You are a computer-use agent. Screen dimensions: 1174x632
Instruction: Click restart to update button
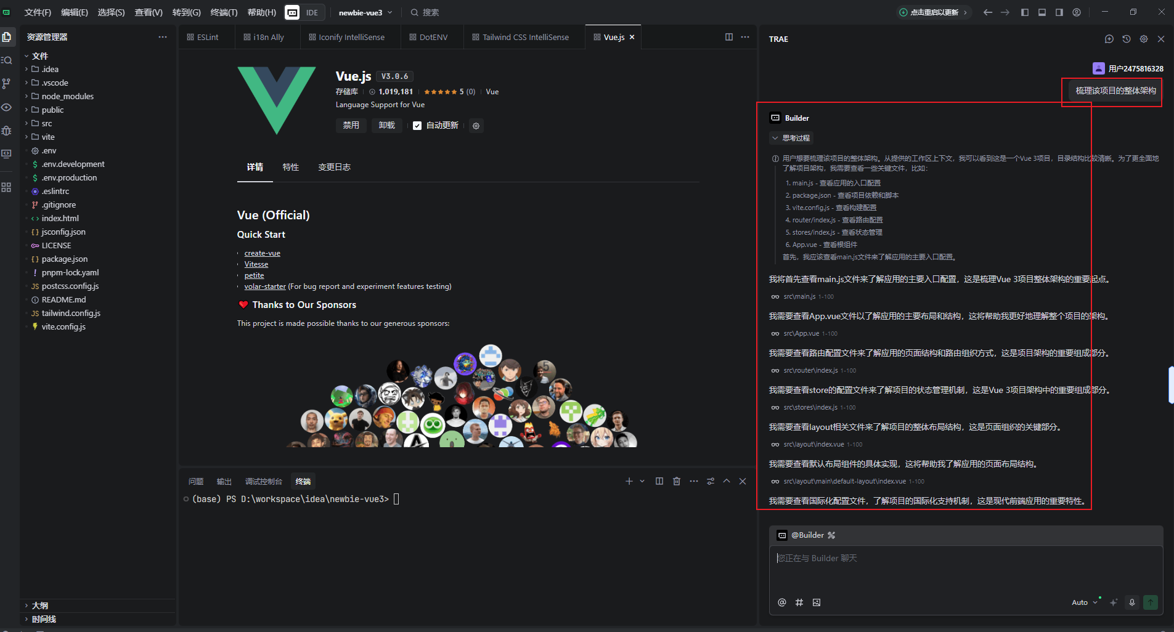click(934, 12)
